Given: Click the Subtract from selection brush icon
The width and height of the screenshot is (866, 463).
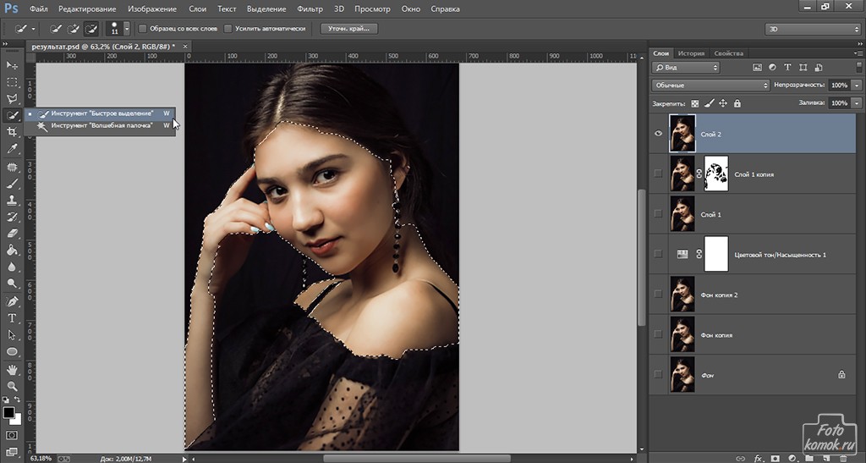Looking at the screenshot, I should [x=90, y=29].
